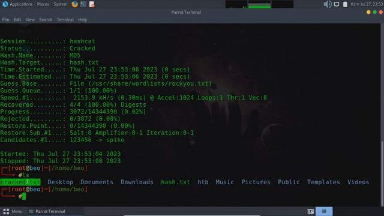
Task: Click the Candidates 123456 -> spike line
Action: (x=62, y=140)
